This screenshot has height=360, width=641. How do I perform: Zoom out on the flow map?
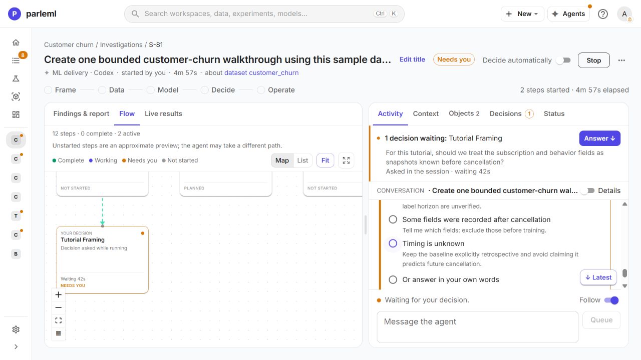59,307
